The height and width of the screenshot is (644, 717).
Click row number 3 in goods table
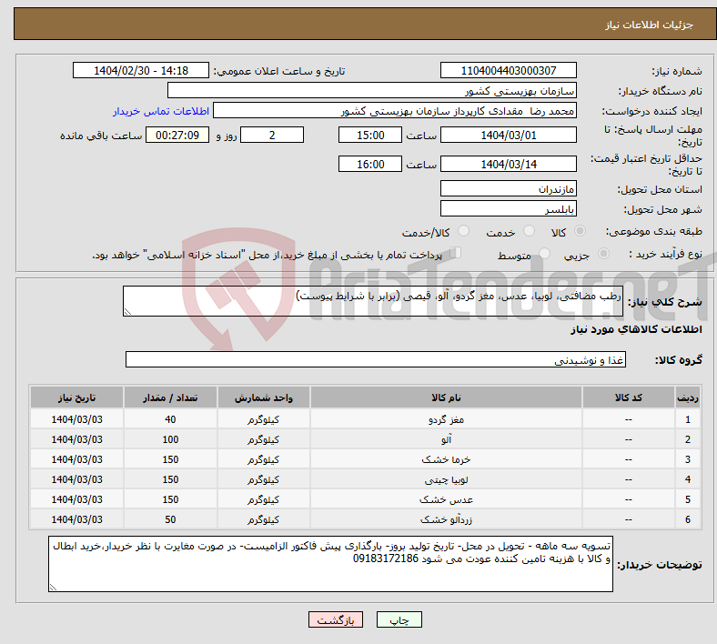pos(687,459)
